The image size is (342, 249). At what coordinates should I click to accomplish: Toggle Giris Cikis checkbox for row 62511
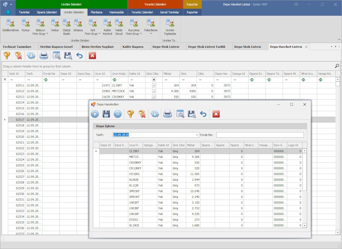(154, 85)
